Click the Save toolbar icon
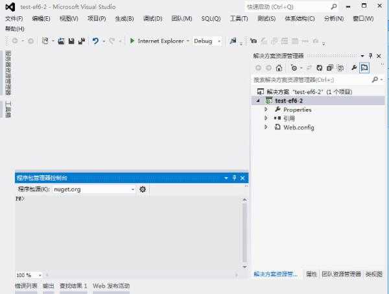 pos(71,41)
